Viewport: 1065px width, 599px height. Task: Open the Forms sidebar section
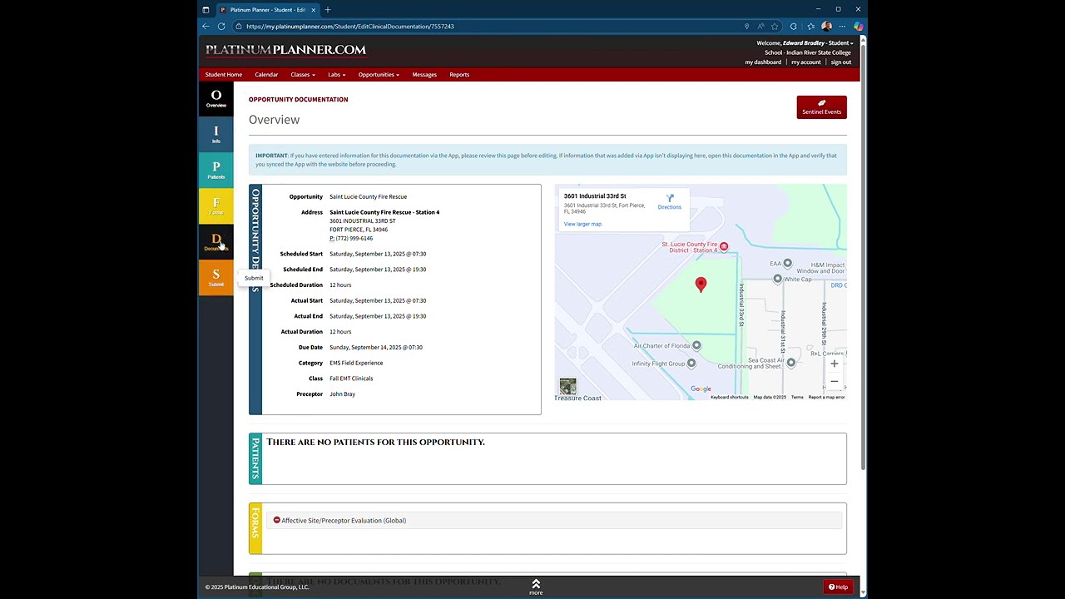[215, 206]
